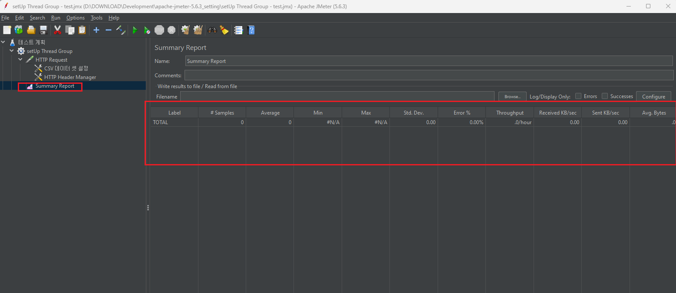
Task: Open the Tools menu
Action: (96, 18)
